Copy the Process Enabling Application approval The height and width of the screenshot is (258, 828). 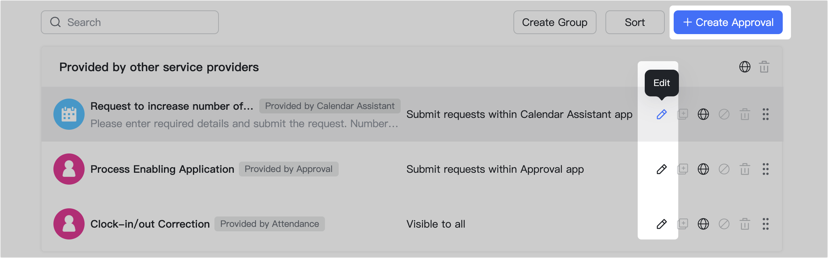pos(683,169)
